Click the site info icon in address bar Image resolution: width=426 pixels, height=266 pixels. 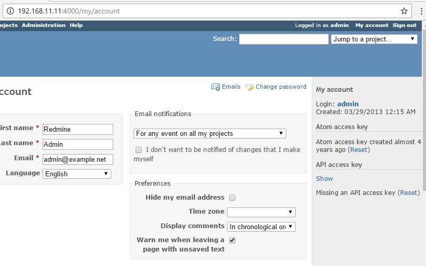click(x=10, y=11)
